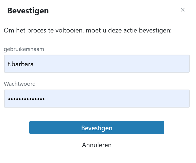This screenshot has width=196, height=163.
Task: Click the bold "Bevestigen" dialog title
Action: pyautogui.click(x=28, y=11)
